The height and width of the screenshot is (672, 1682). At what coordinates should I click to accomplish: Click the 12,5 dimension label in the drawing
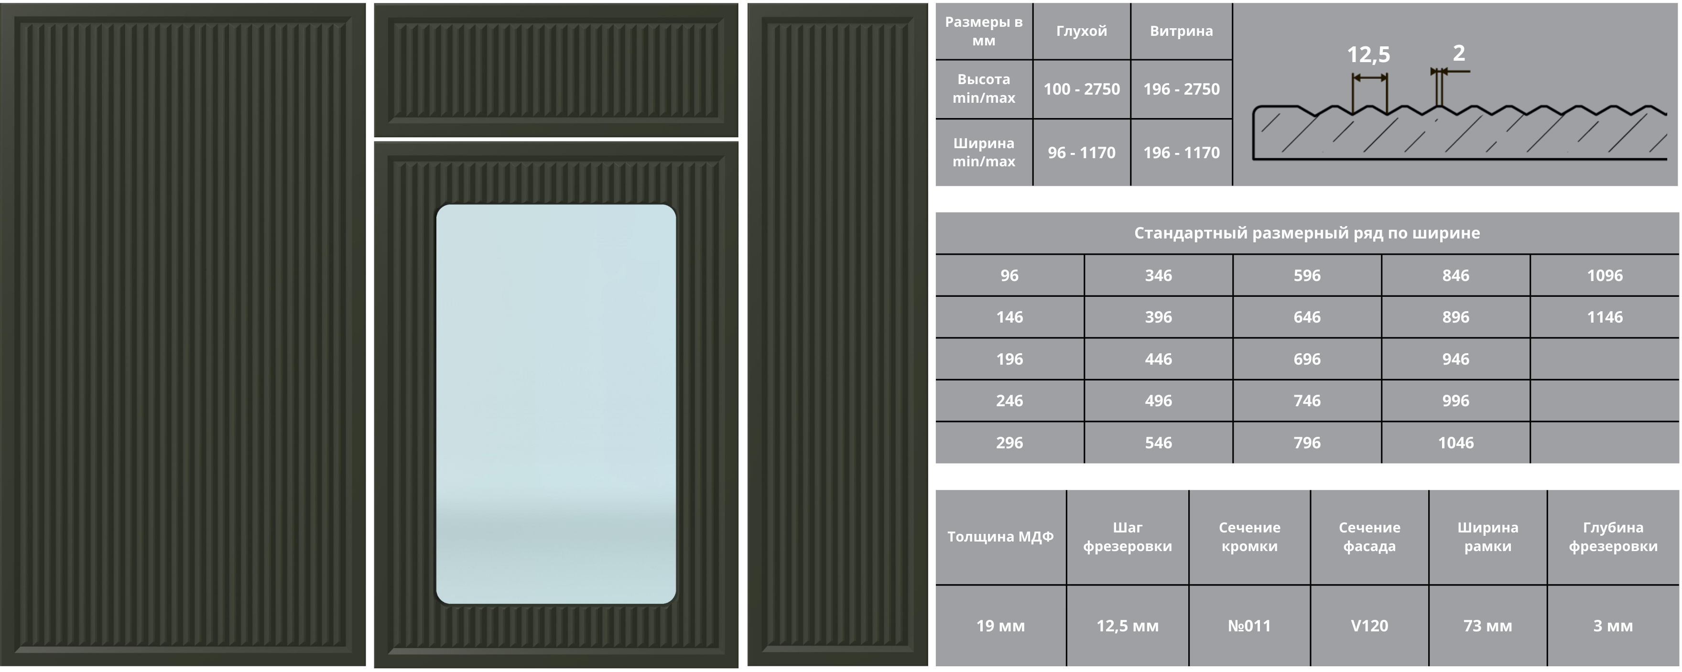coord(1368,55)
